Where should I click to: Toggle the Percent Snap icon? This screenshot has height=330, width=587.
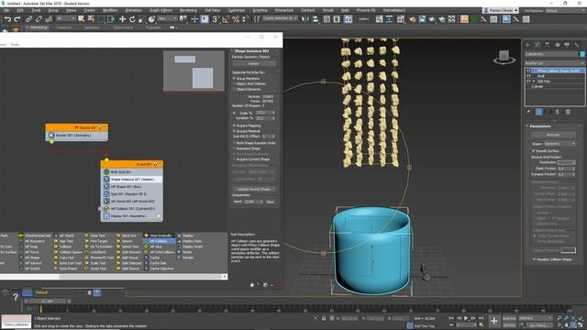[x=236, y=19]
